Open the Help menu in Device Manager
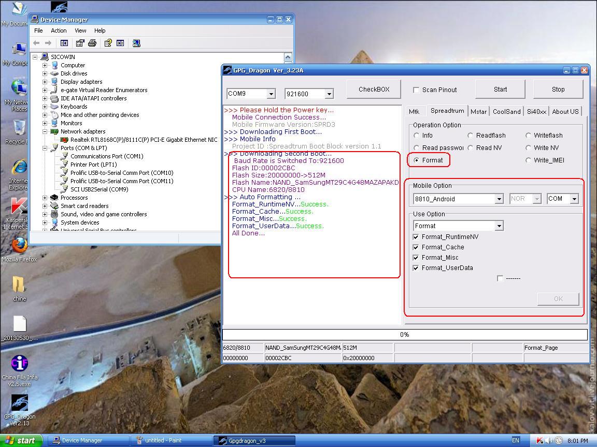The height and width of the screenshot is (447, 597). 99,31
